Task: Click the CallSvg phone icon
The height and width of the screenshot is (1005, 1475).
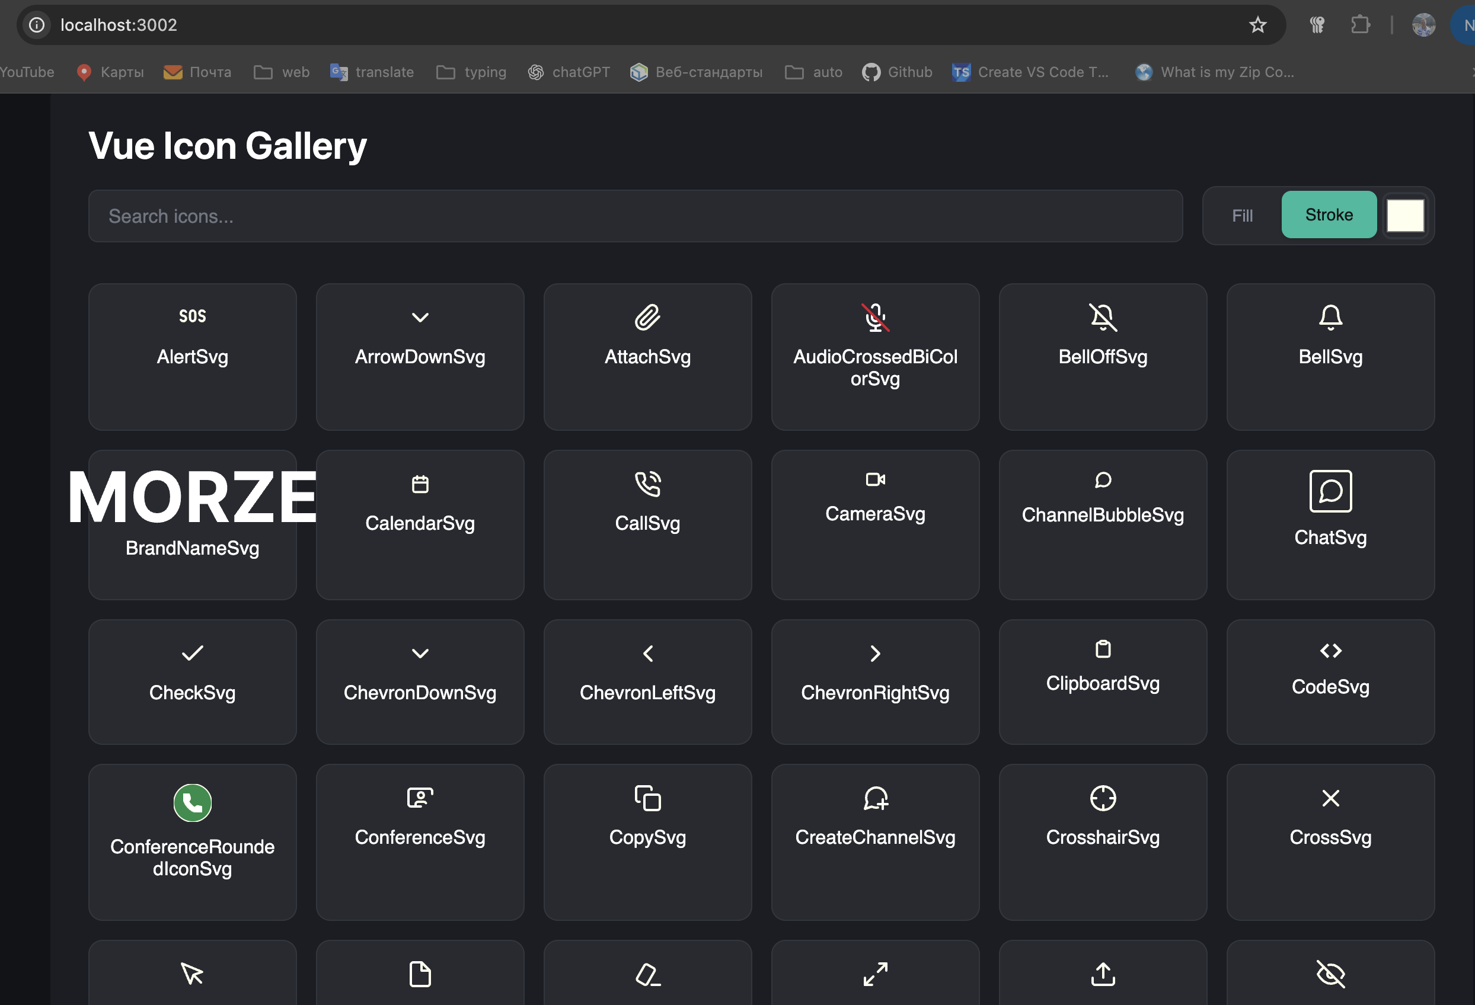Action: click(x=647, y=484)
